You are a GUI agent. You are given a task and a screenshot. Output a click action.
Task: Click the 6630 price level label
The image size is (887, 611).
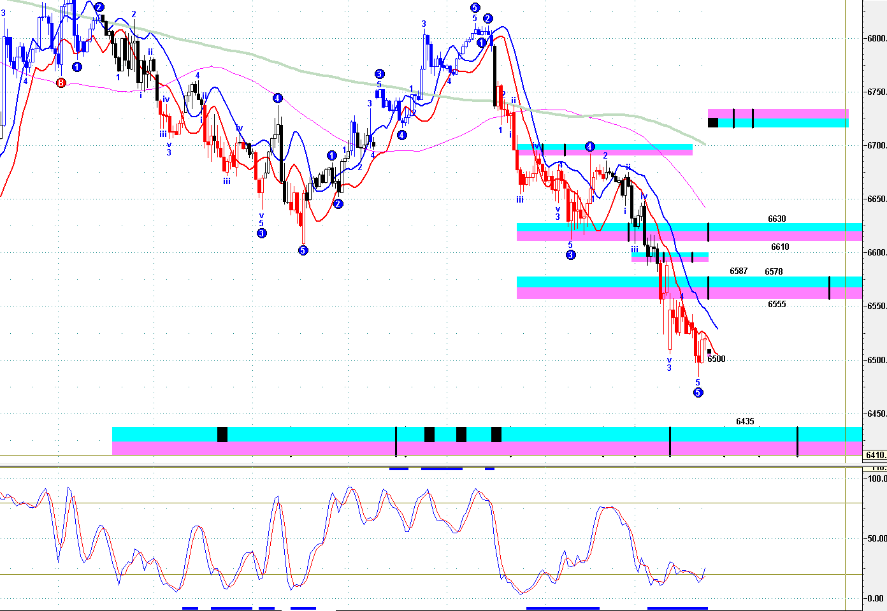tap(777, 219)
